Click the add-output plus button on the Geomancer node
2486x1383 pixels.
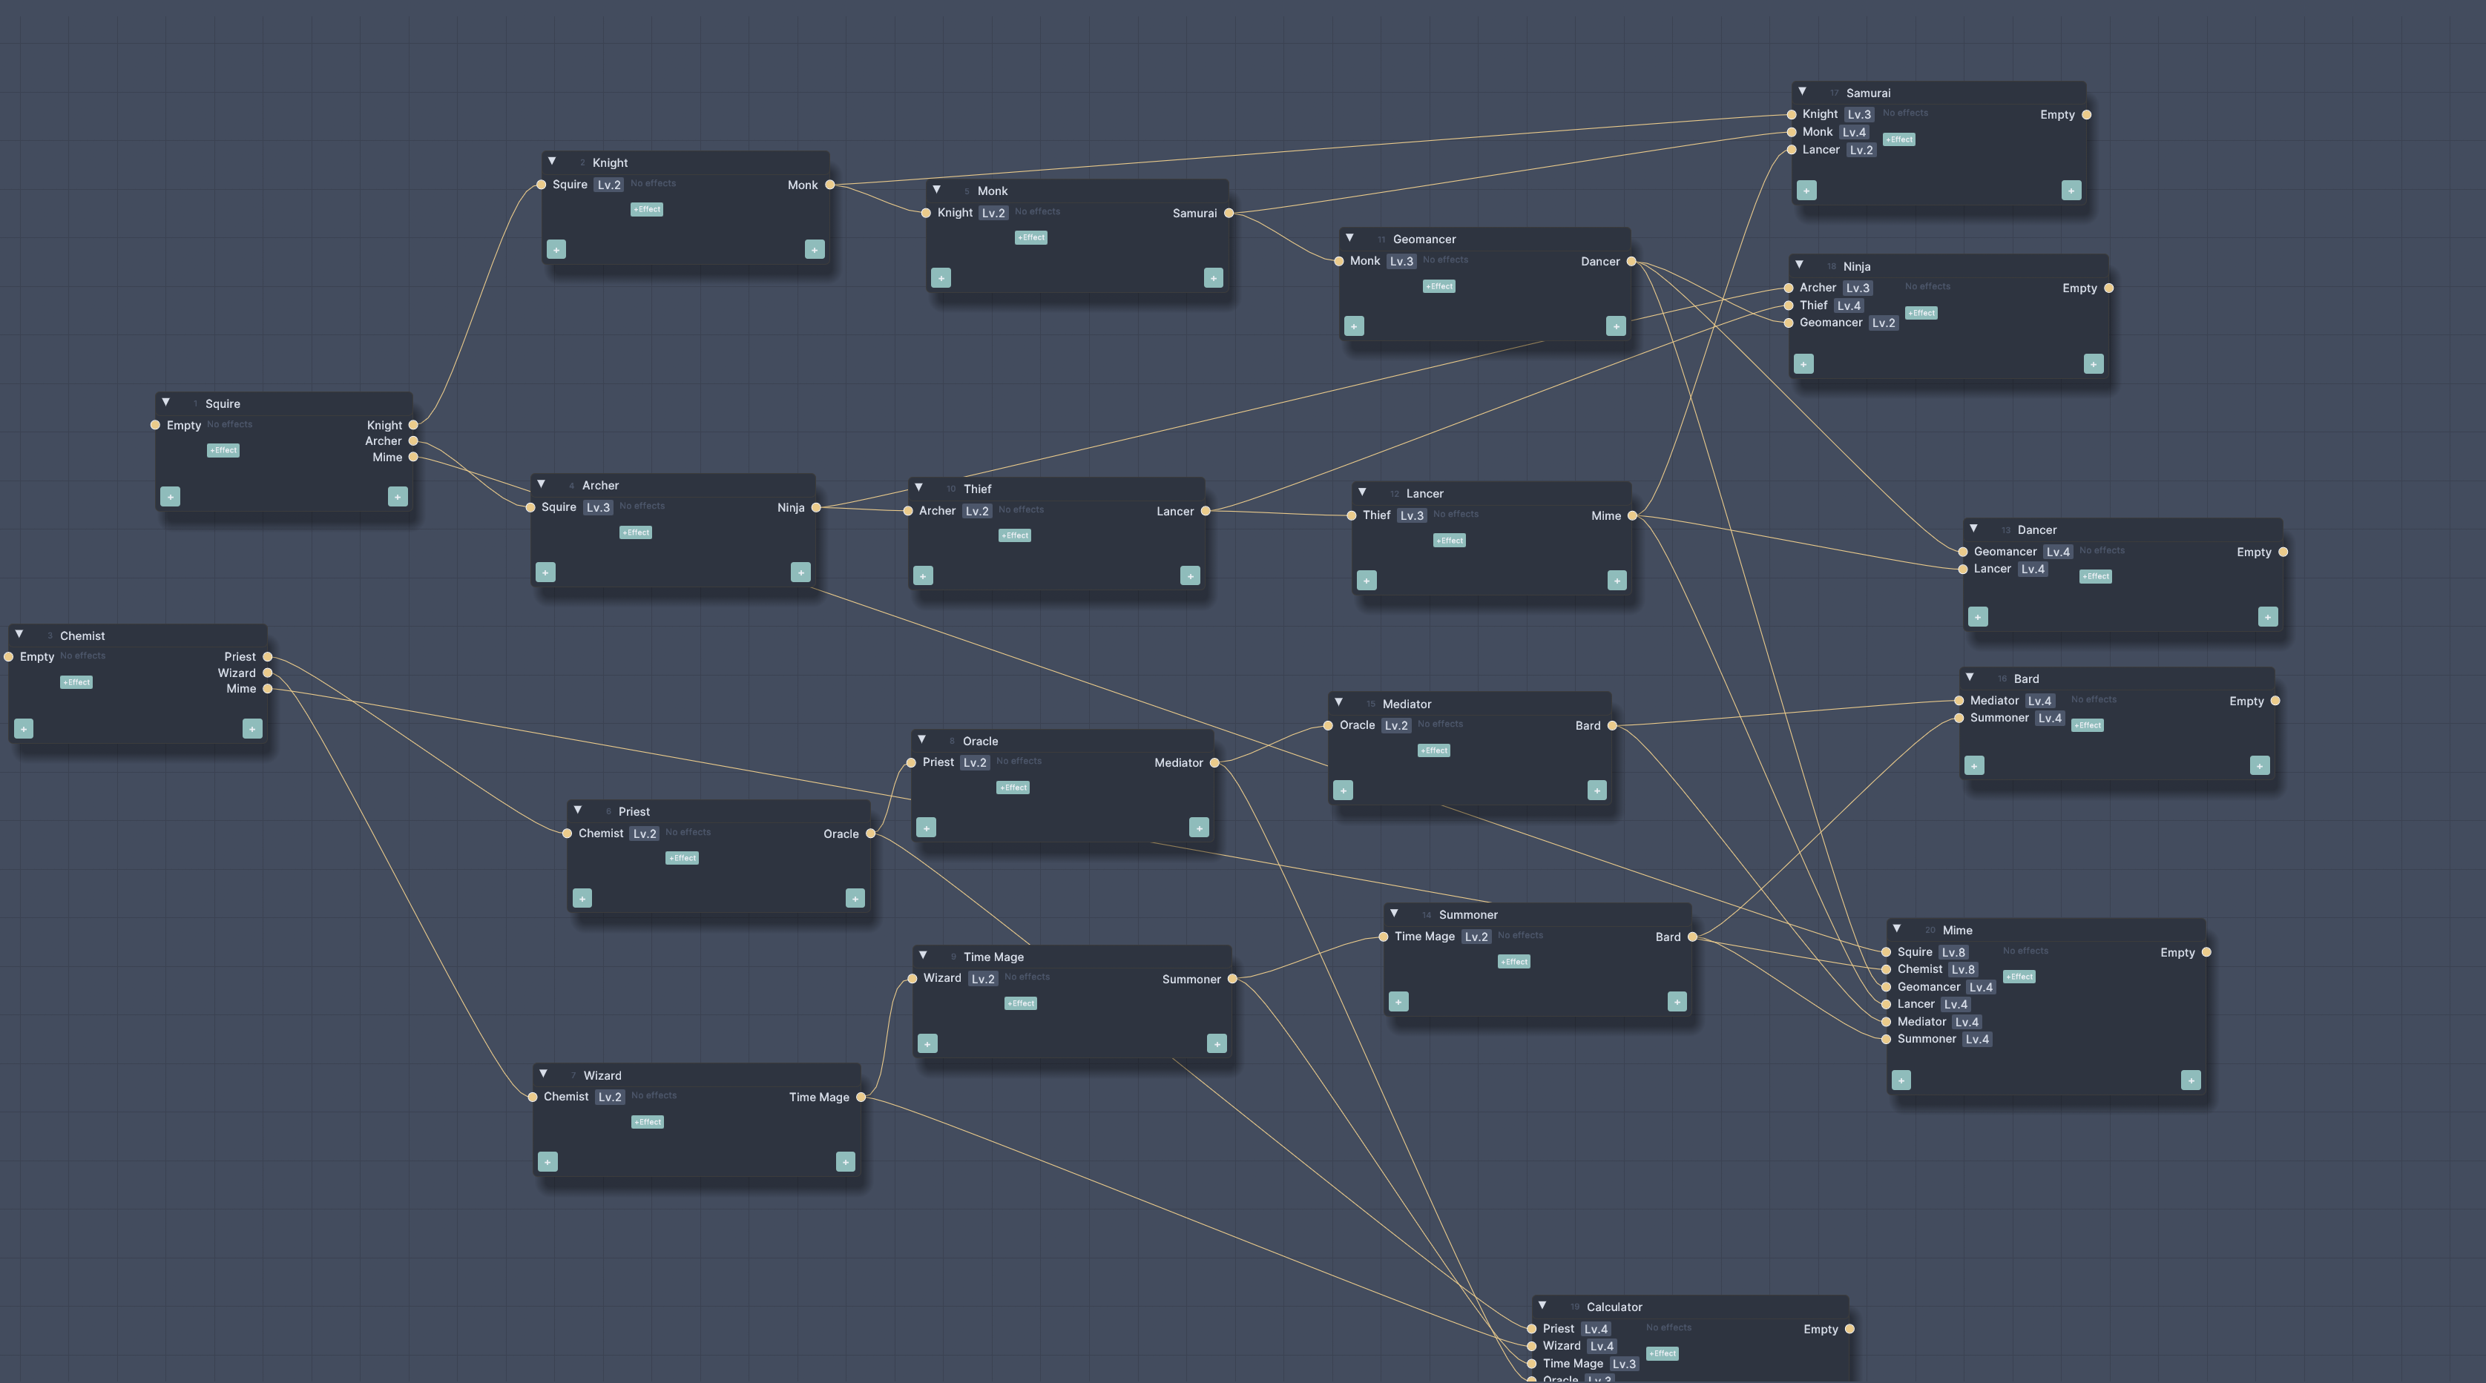point(1617,326)
